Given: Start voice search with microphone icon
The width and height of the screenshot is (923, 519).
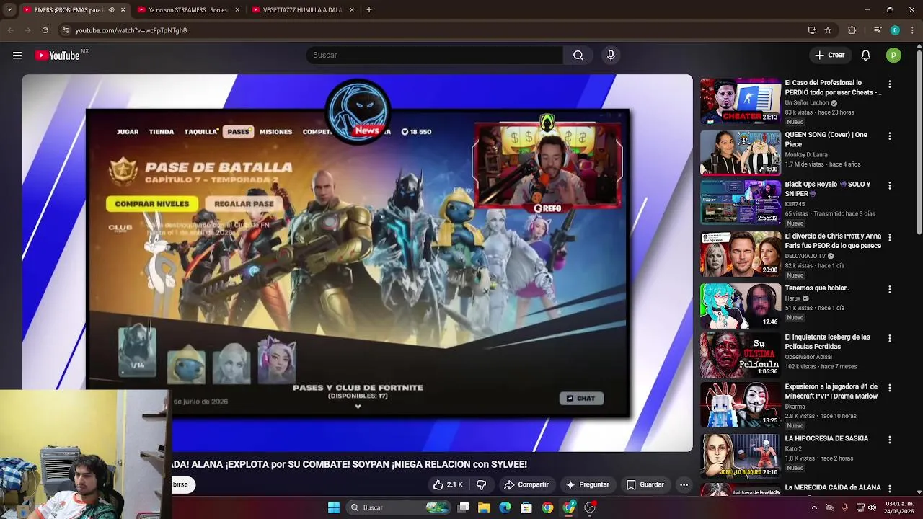Looking at the screenshot, I should click(611, 56).
